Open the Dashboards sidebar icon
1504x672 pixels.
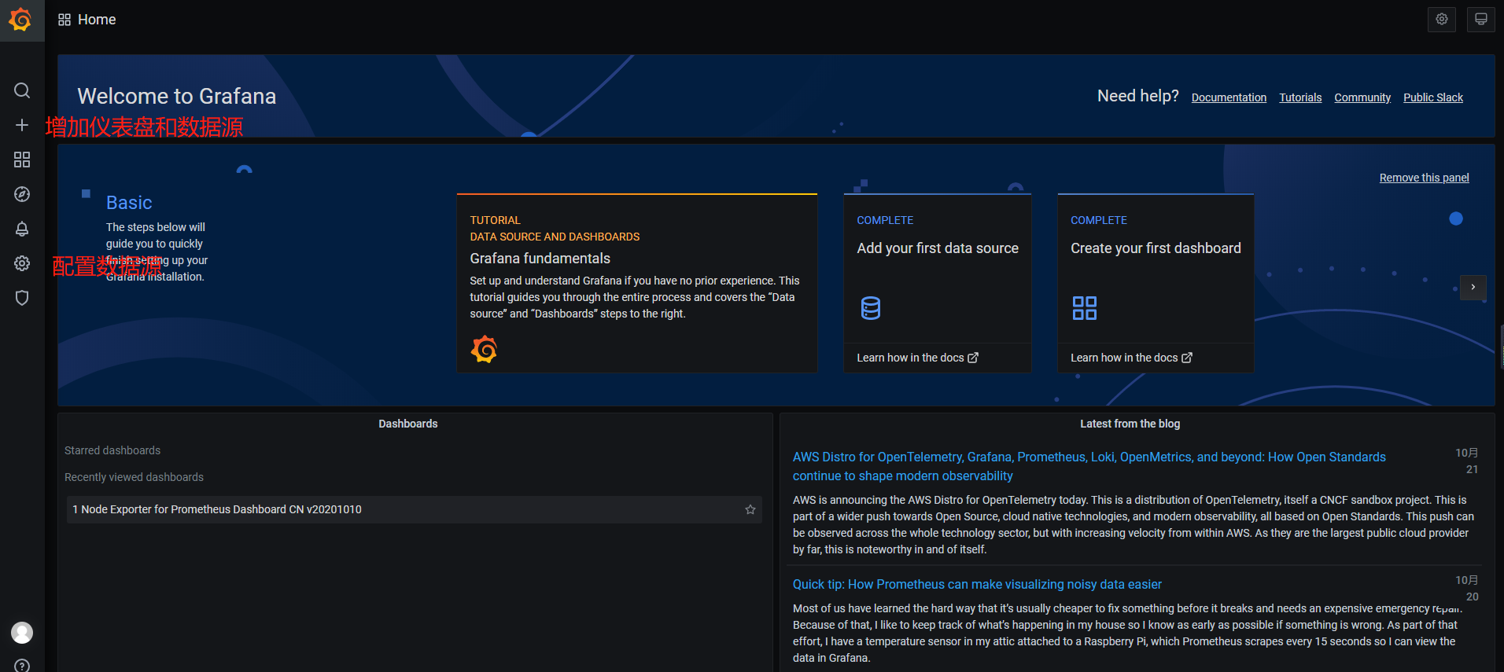22,160
